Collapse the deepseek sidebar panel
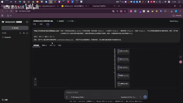Viewport: 183px width, 103px height. 27,22
